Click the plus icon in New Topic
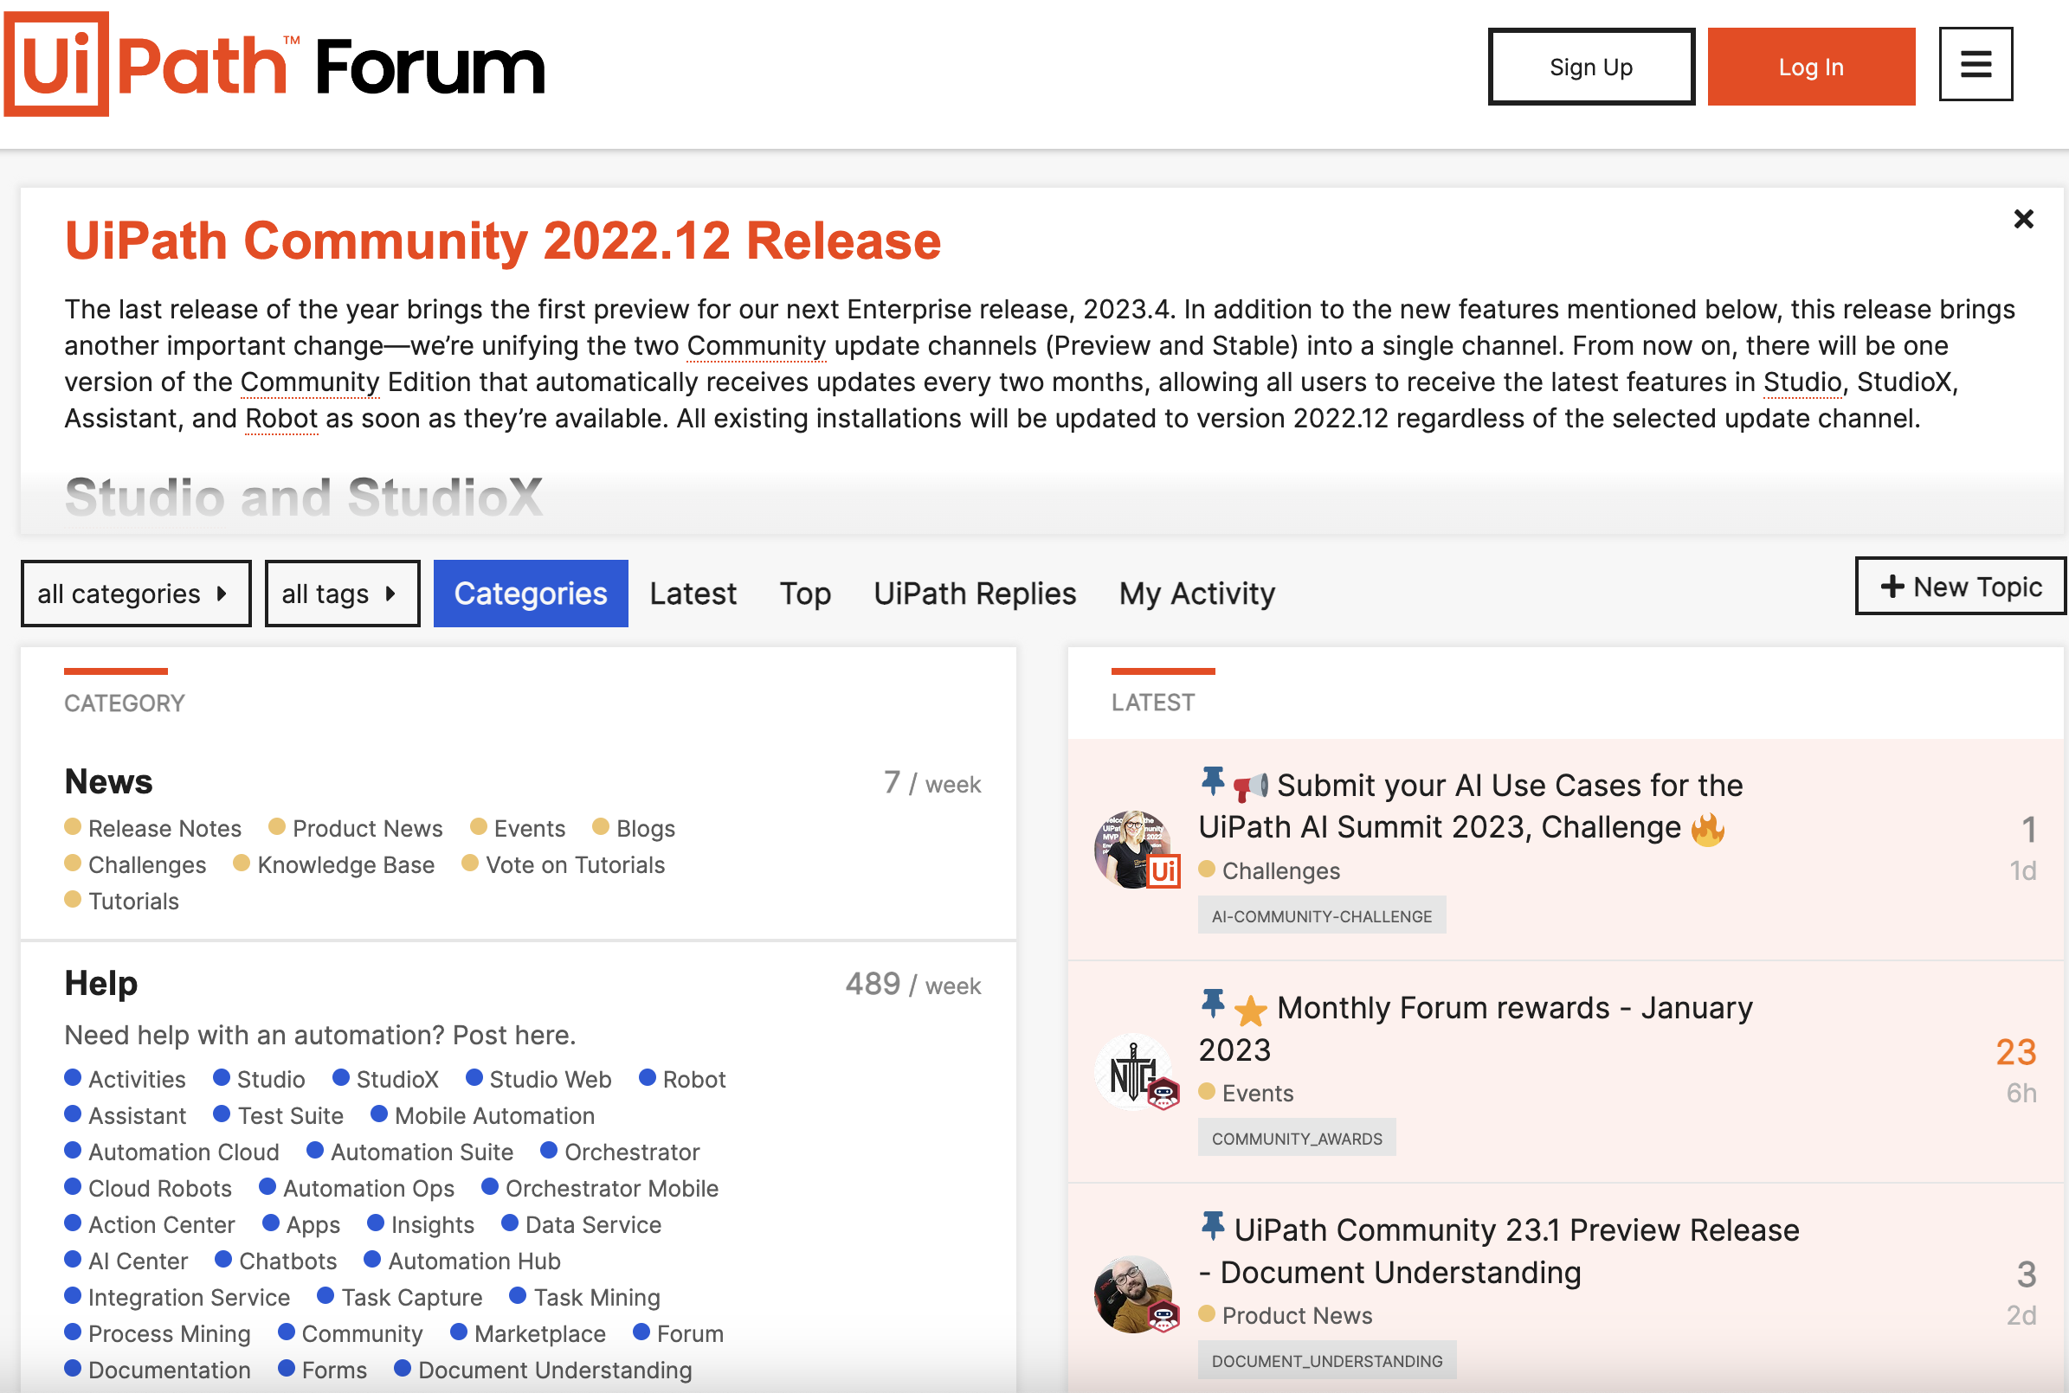 1892,587
